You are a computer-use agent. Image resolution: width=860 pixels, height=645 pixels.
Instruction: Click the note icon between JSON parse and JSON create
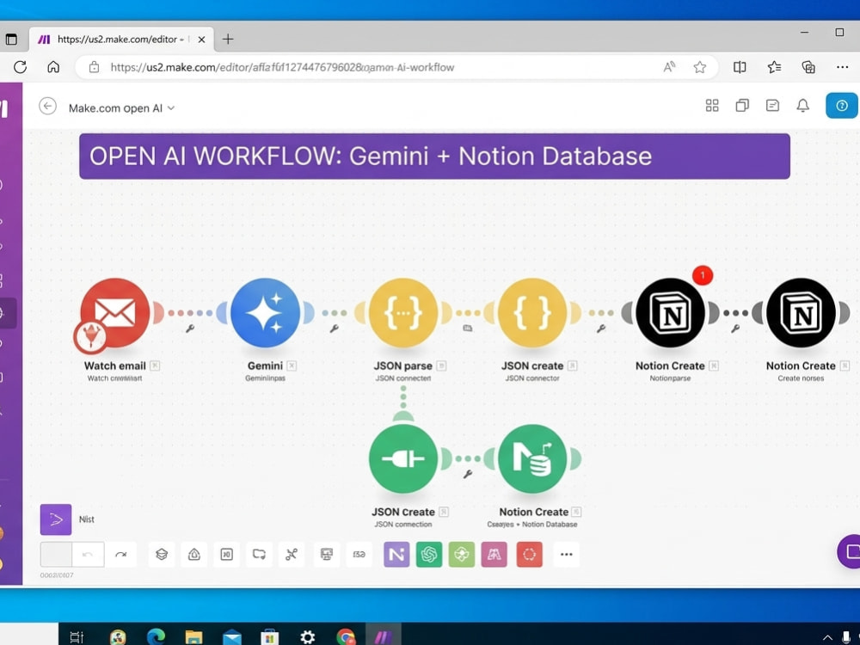pos(467,328)
